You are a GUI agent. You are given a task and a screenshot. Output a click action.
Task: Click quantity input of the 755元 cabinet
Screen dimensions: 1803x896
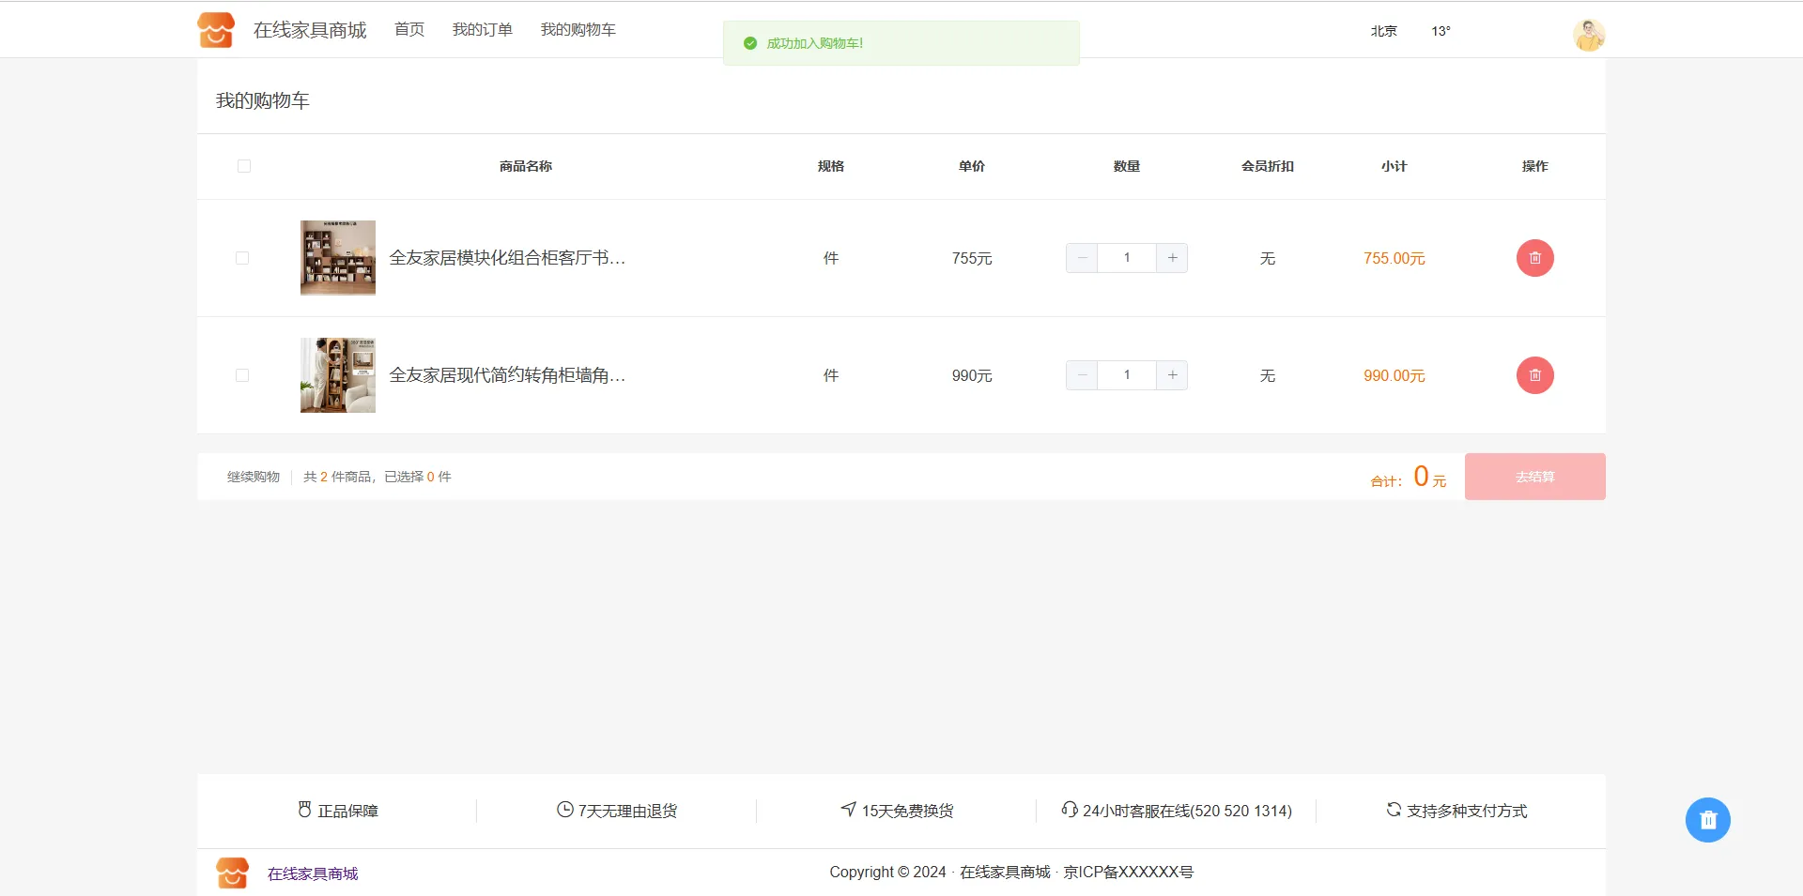point(1127,258)
